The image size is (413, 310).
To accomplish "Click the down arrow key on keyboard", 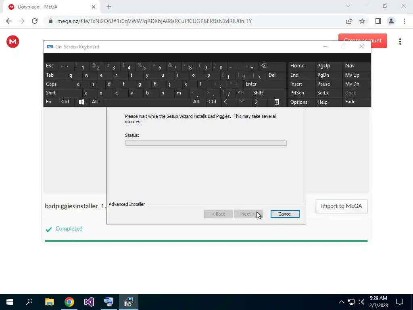I will point(242,101).
